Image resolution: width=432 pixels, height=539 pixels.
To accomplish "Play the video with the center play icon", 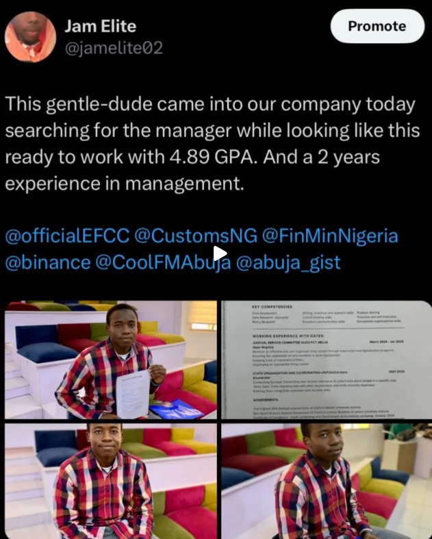I will point(218,253).
